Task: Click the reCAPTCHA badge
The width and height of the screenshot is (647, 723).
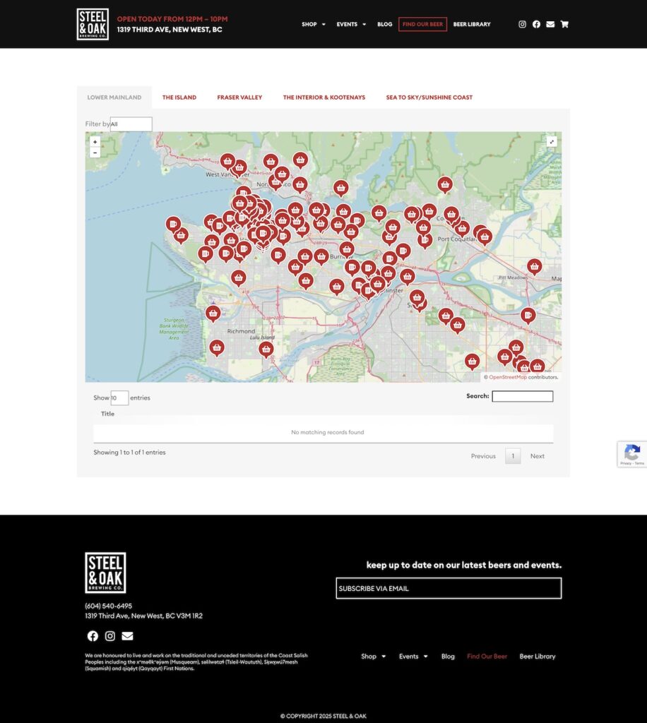Action: pyautogui.click(x=632, y=454)
